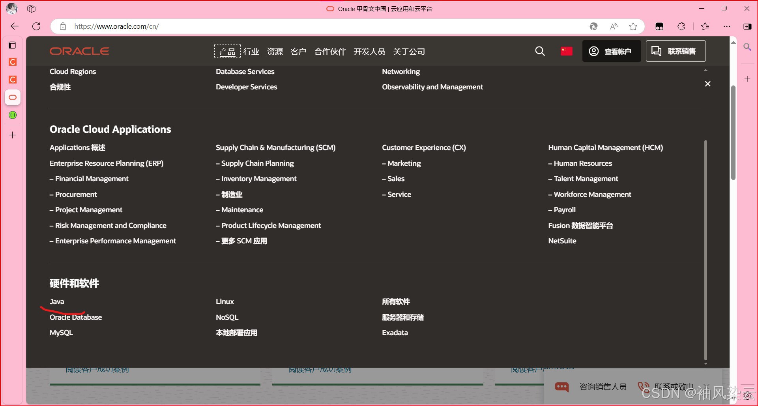Click the Edge sidebar add plus icon

point(747,79)
